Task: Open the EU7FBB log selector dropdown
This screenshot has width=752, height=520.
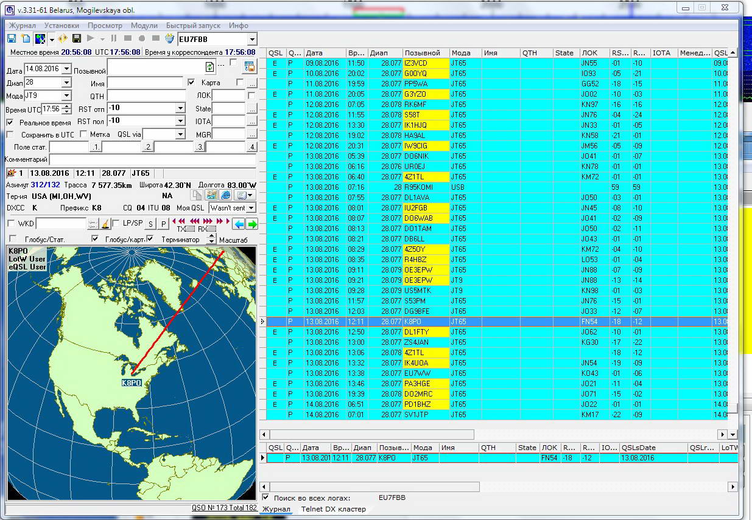Action: point(252,40)
